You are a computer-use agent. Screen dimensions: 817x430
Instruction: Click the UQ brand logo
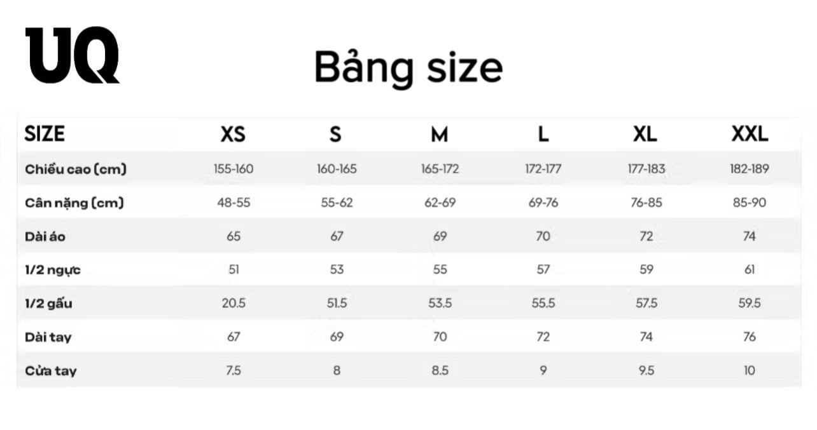72,55
